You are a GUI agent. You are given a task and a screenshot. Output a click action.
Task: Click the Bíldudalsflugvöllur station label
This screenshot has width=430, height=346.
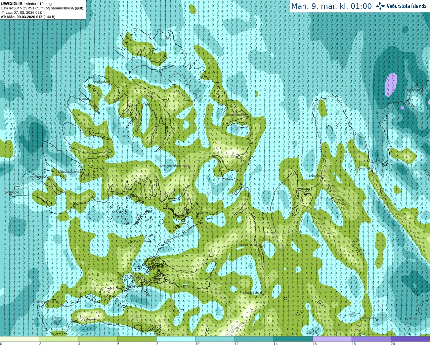tap(70, 171)
